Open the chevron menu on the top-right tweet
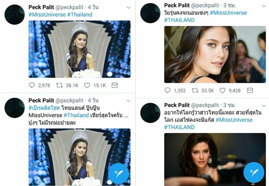 pos(264,6)
